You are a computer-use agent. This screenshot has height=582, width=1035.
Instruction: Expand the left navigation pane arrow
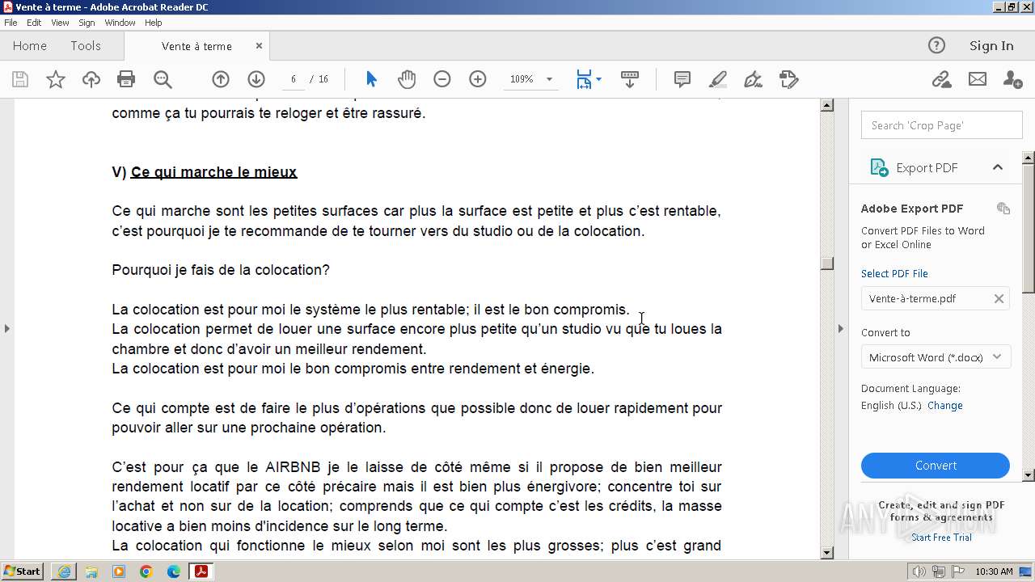pyautogui.click(x=7, y=328)
